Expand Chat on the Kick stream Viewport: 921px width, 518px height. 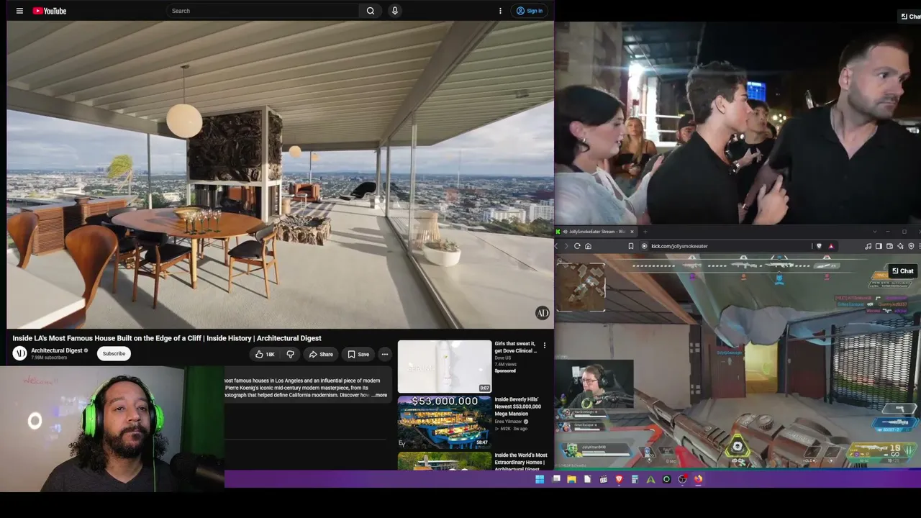(x=902, y=271)
